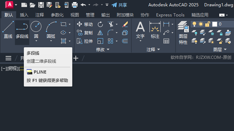Switch to the View (视图) tab
Viewport: 234px width, 131px height.
coord(75,15)
